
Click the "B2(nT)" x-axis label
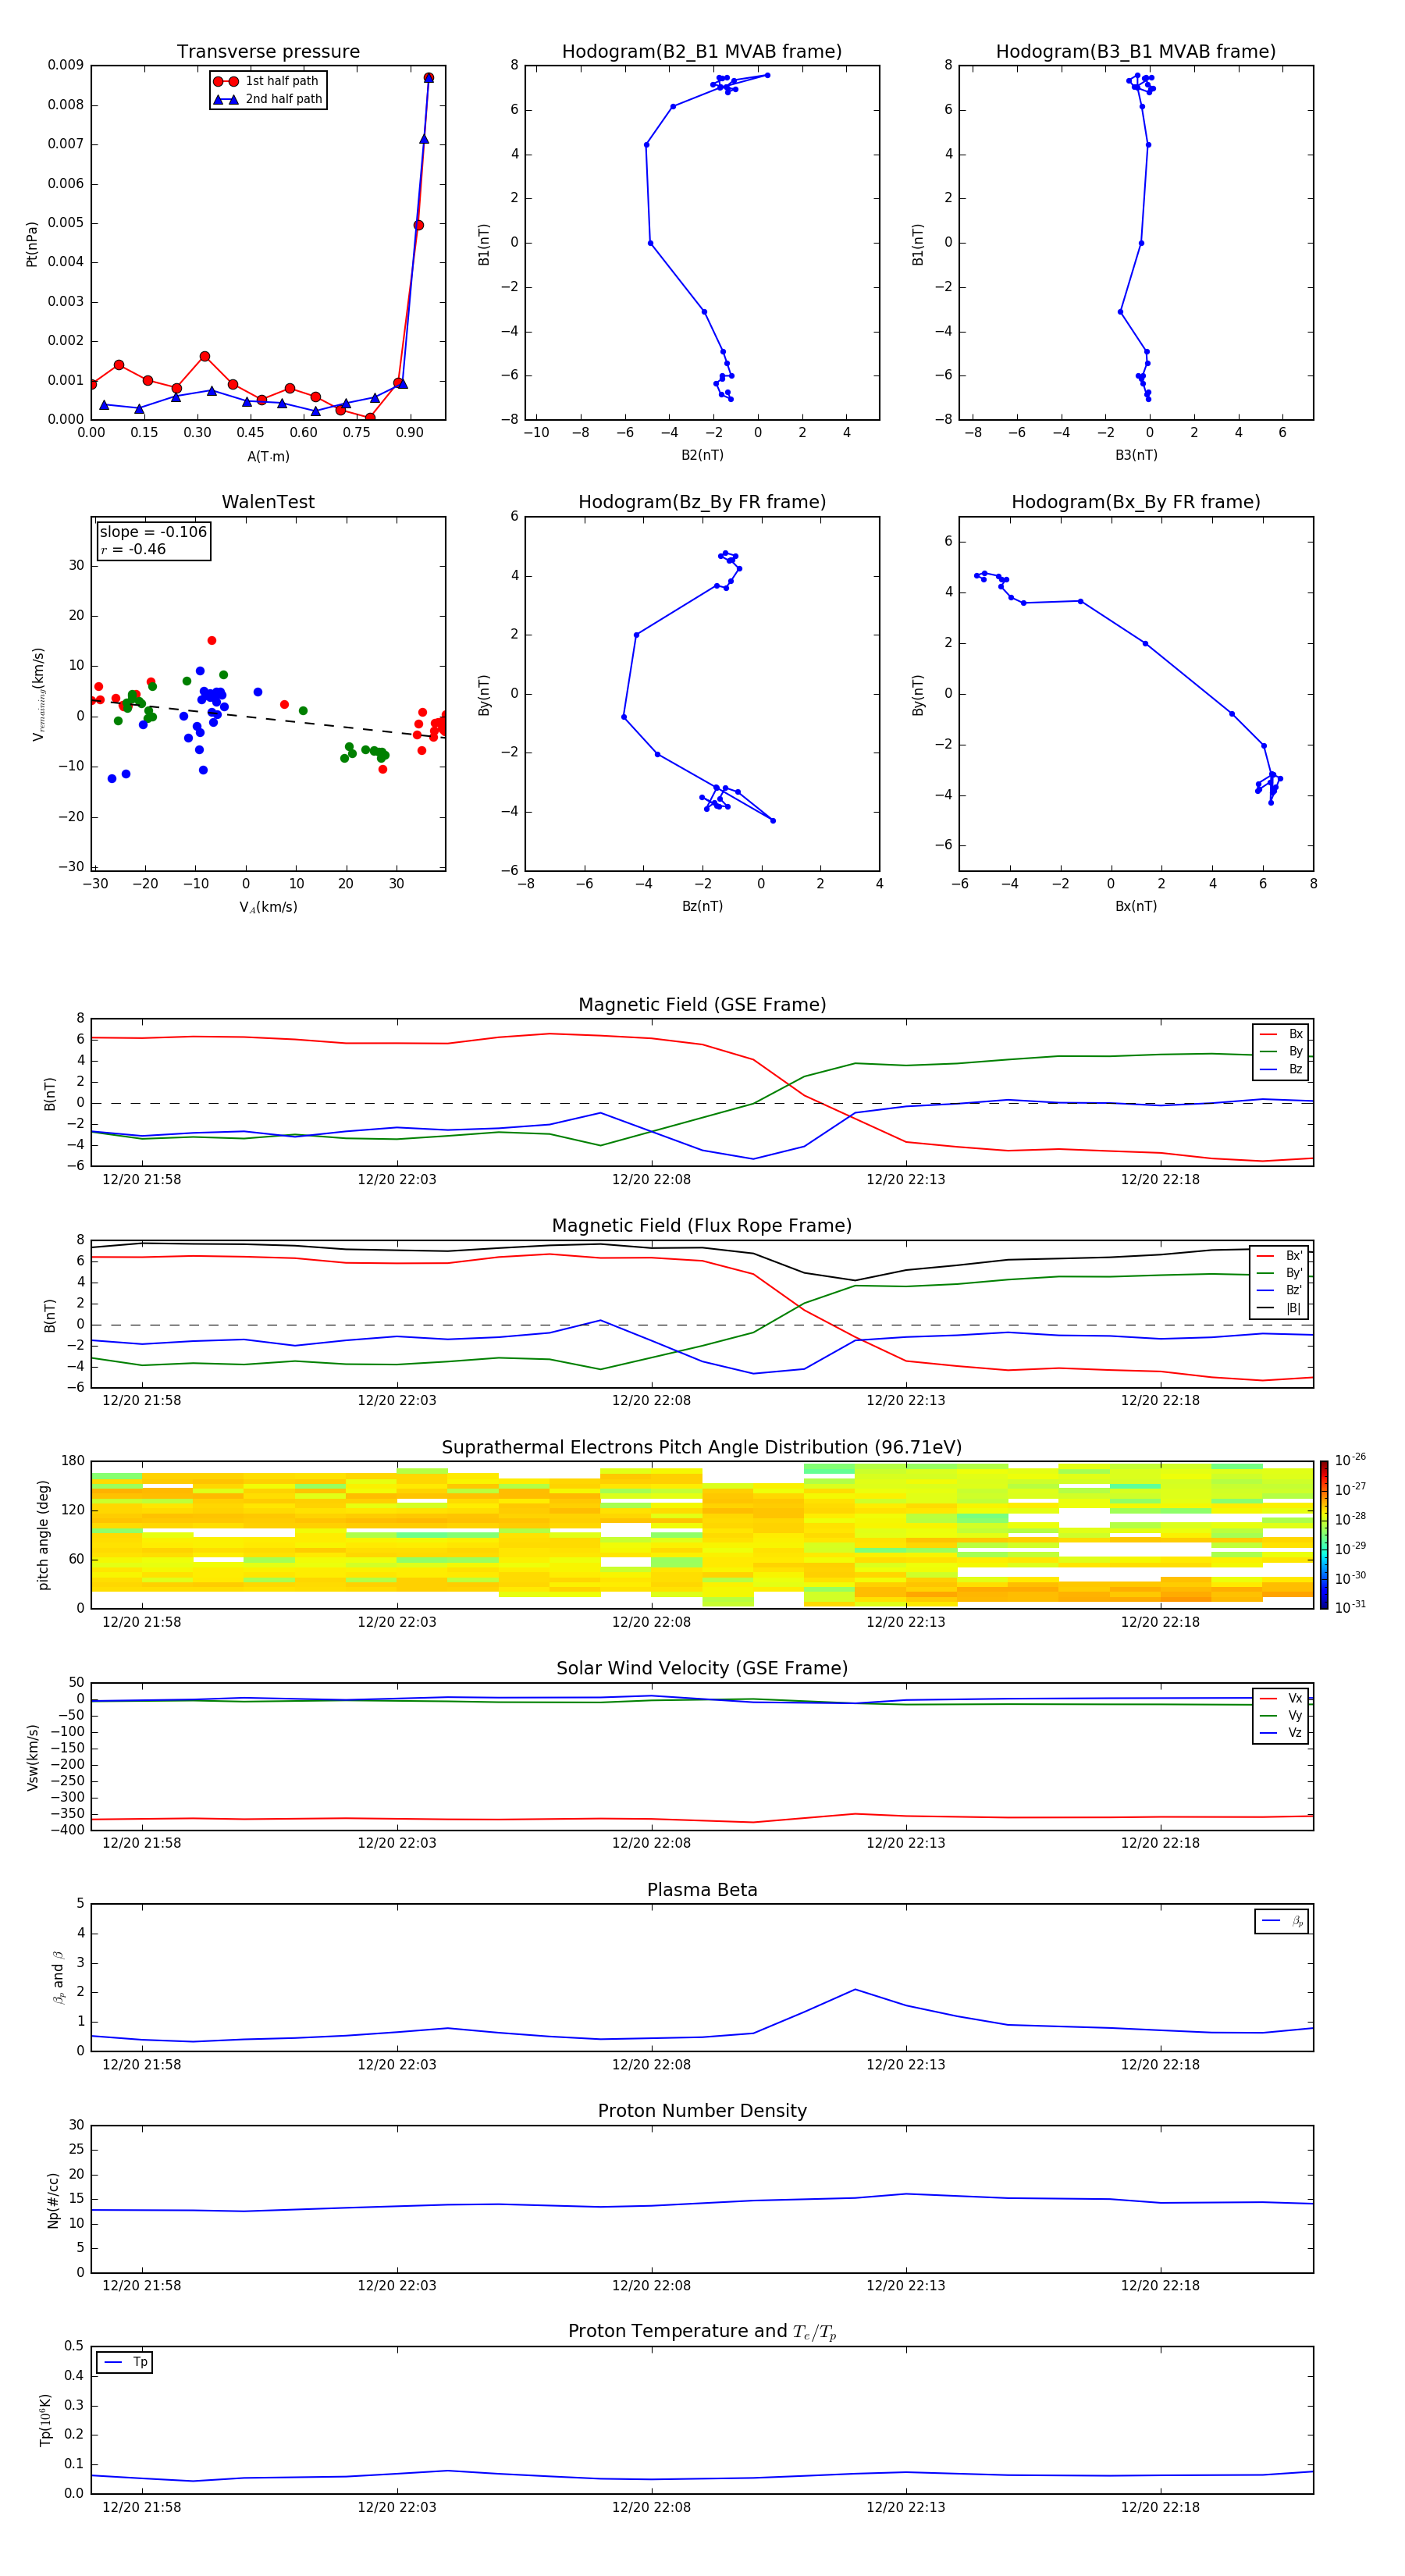[x=702, y=455]
